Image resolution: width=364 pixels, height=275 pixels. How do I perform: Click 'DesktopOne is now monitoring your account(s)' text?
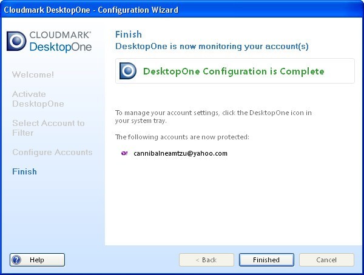click(212, 46)
